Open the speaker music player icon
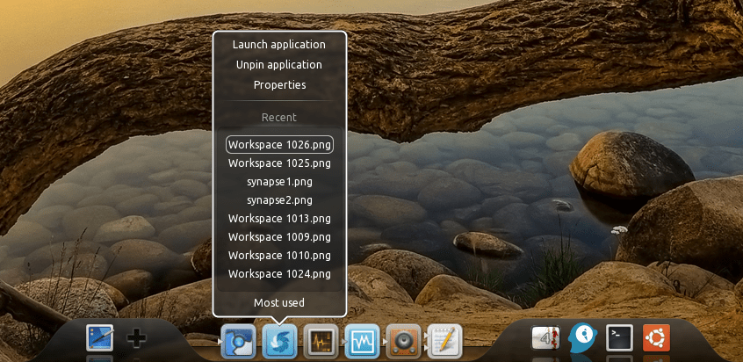 tap(403, 341)
